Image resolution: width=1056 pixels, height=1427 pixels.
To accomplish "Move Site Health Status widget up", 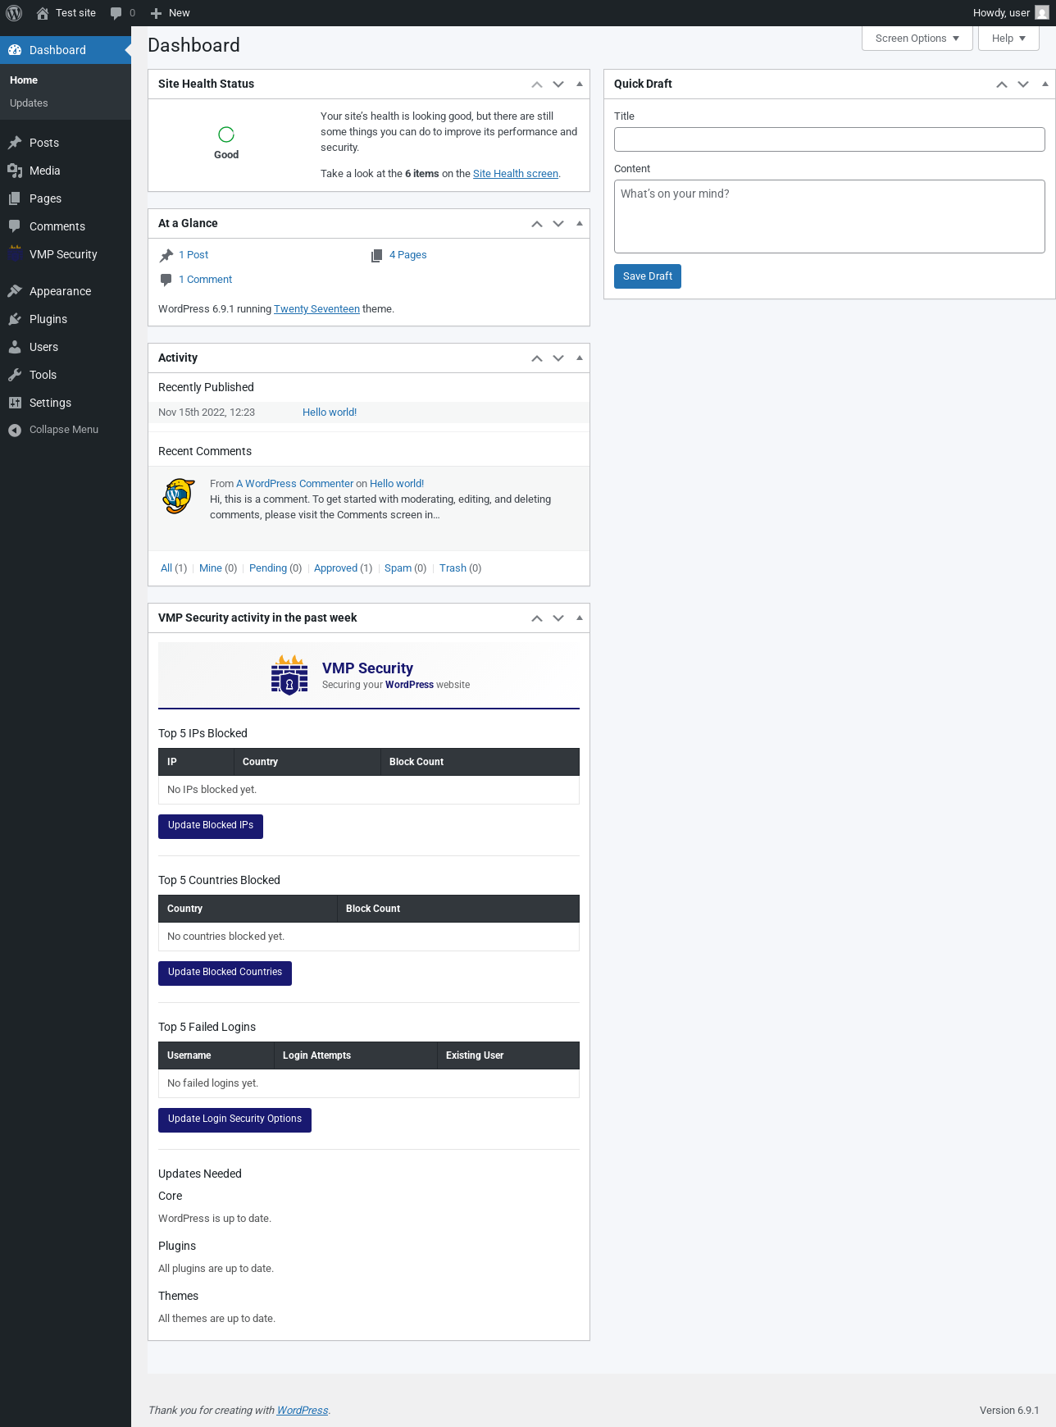I will pos(537,84).
